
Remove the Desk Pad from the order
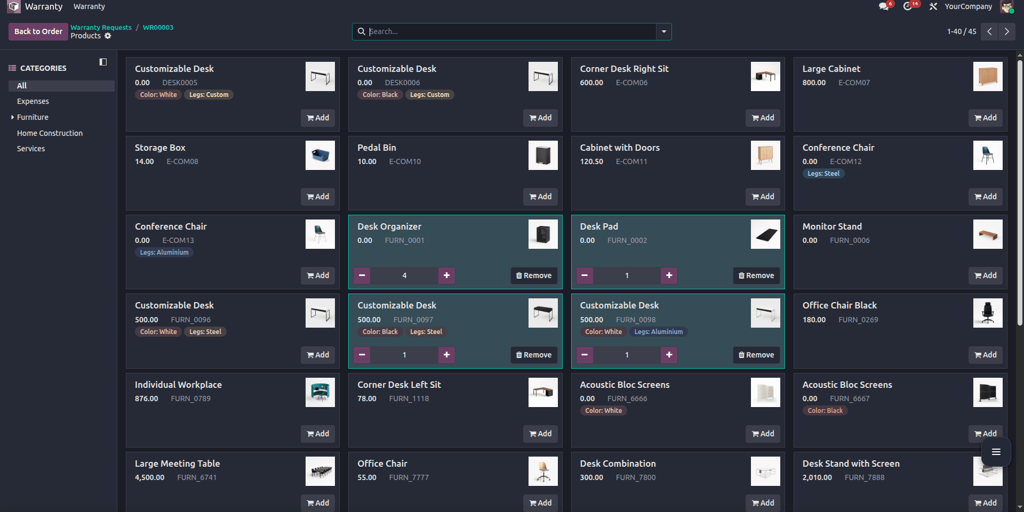point(756,275)
